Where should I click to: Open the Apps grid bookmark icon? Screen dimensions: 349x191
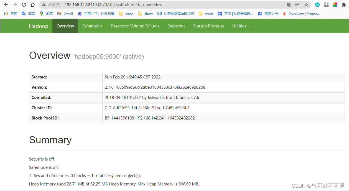11,14
